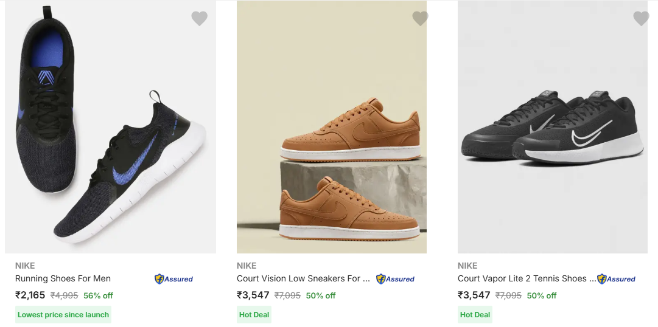
Task: Click NIKE brand label above Running Shoes
Action: pyautogui.click(x=25, y=266)
